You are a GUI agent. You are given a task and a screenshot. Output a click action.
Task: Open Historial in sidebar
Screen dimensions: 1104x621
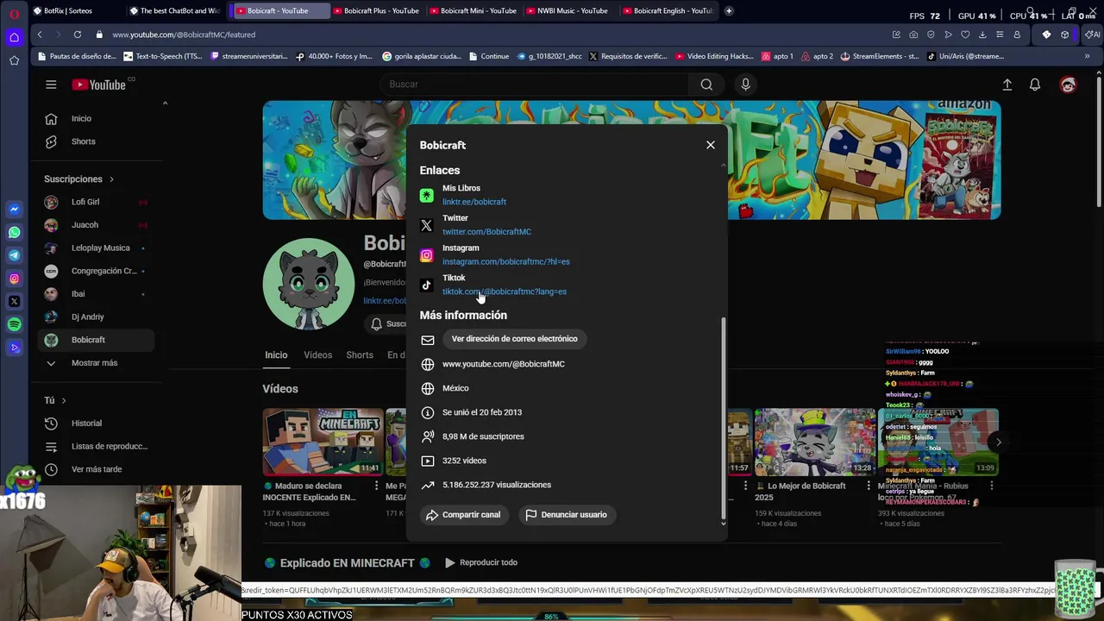point(95,423)
